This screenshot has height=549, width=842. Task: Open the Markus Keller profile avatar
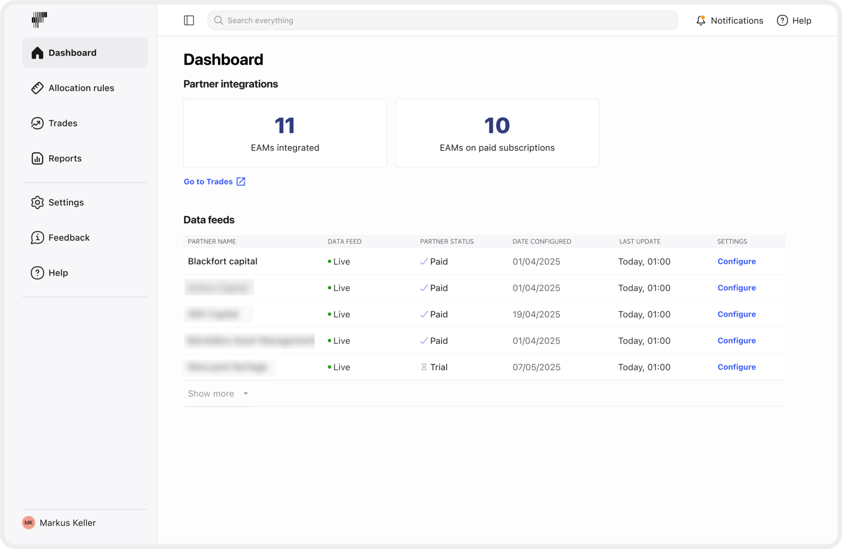tap(29, 522)
